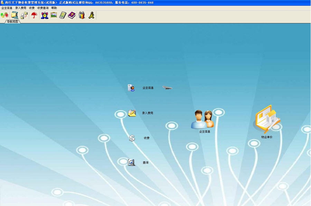Image resolution: width=311 pixels, height=206 pixels.
Task: Click the notepad icon beside 录入费用
Action: point(132,113)
